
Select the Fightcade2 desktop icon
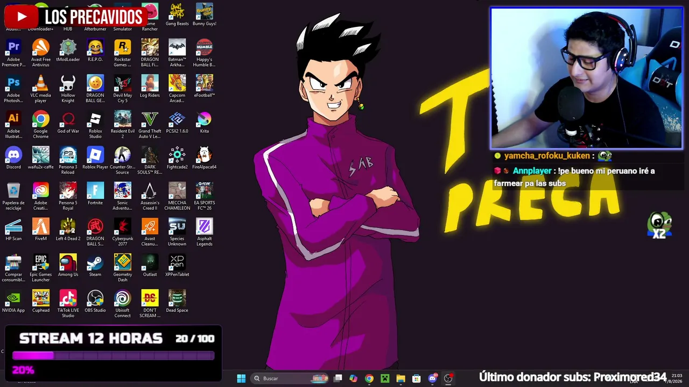(x=177, y=159)
